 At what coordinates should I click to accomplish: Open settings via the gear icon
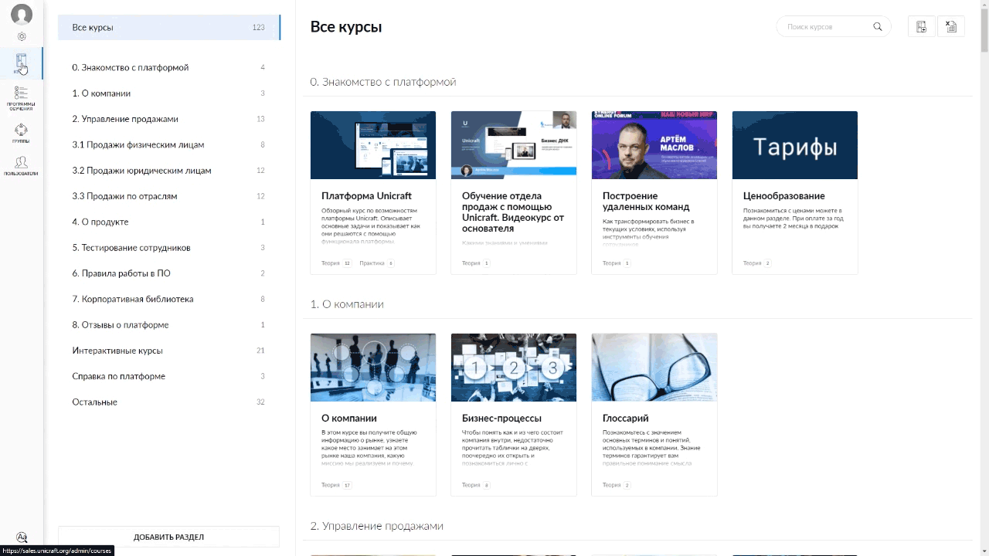(22, 36)
